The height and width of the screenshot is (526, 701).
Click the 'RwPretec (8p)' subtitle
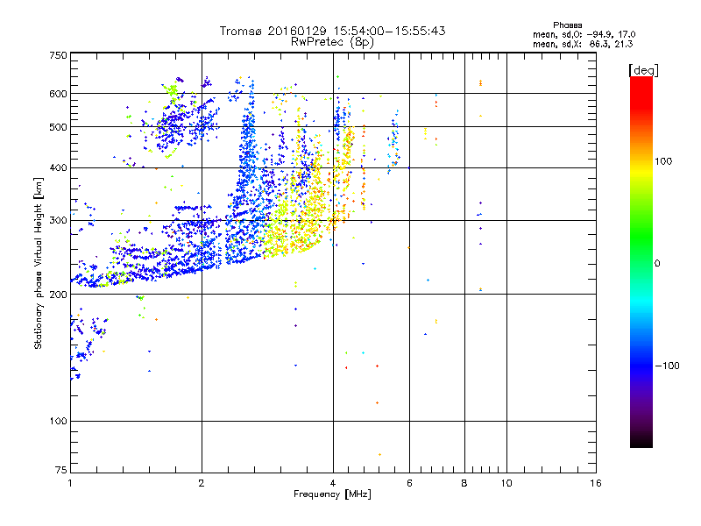point(332,42)
